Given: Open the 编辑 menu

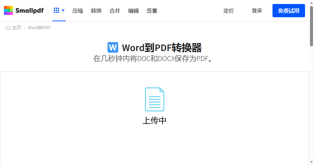Looking at the screenshot, I should (133, 11).
